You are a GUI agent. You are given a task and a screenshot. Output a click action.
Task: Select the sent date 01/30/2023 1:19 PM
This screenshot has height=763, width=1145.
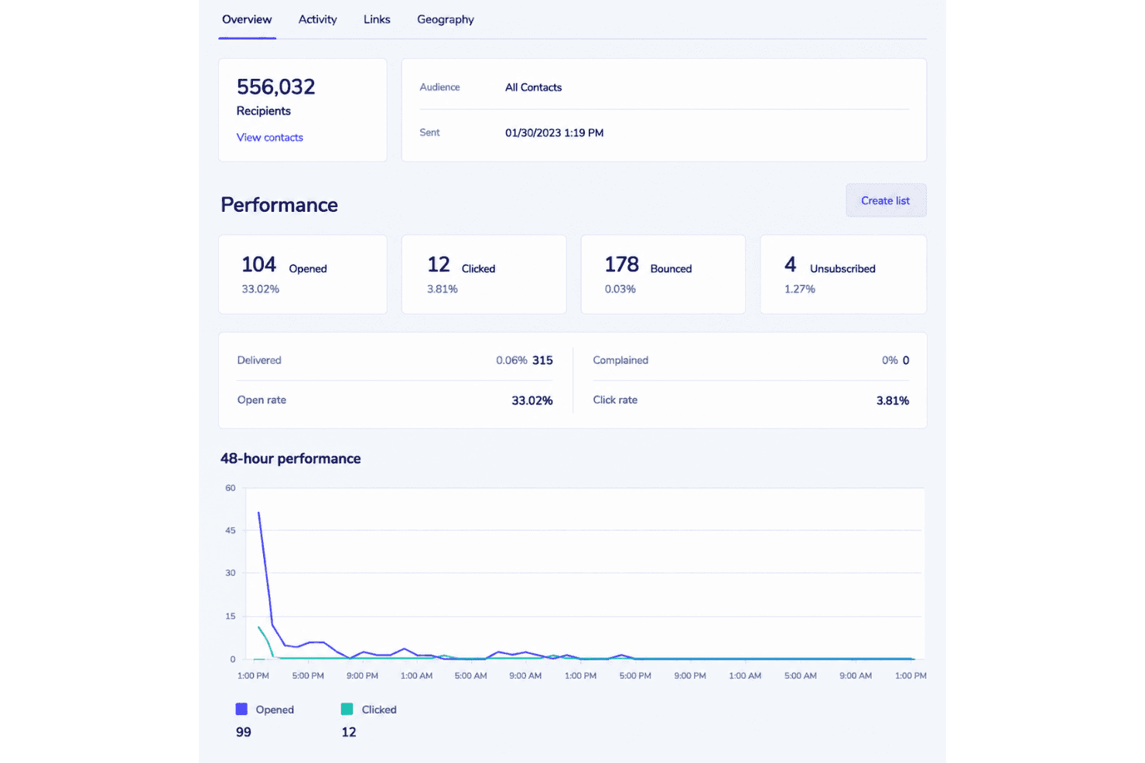[555, 133]
